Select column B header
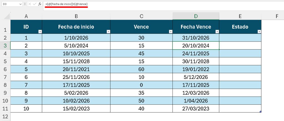The height and width of the screenshot is (121, 284). click(76, 16)
